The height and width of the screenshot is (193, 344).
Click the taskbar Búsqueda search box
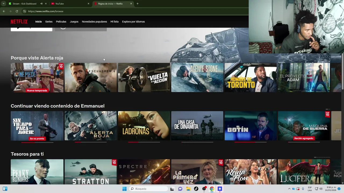148,189
